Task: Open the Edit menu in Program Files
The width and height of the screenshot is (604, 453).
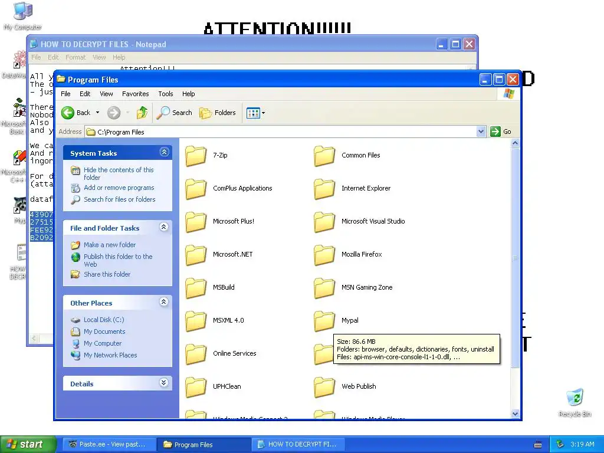Action: pyautogui.click(x=85, y=94)
